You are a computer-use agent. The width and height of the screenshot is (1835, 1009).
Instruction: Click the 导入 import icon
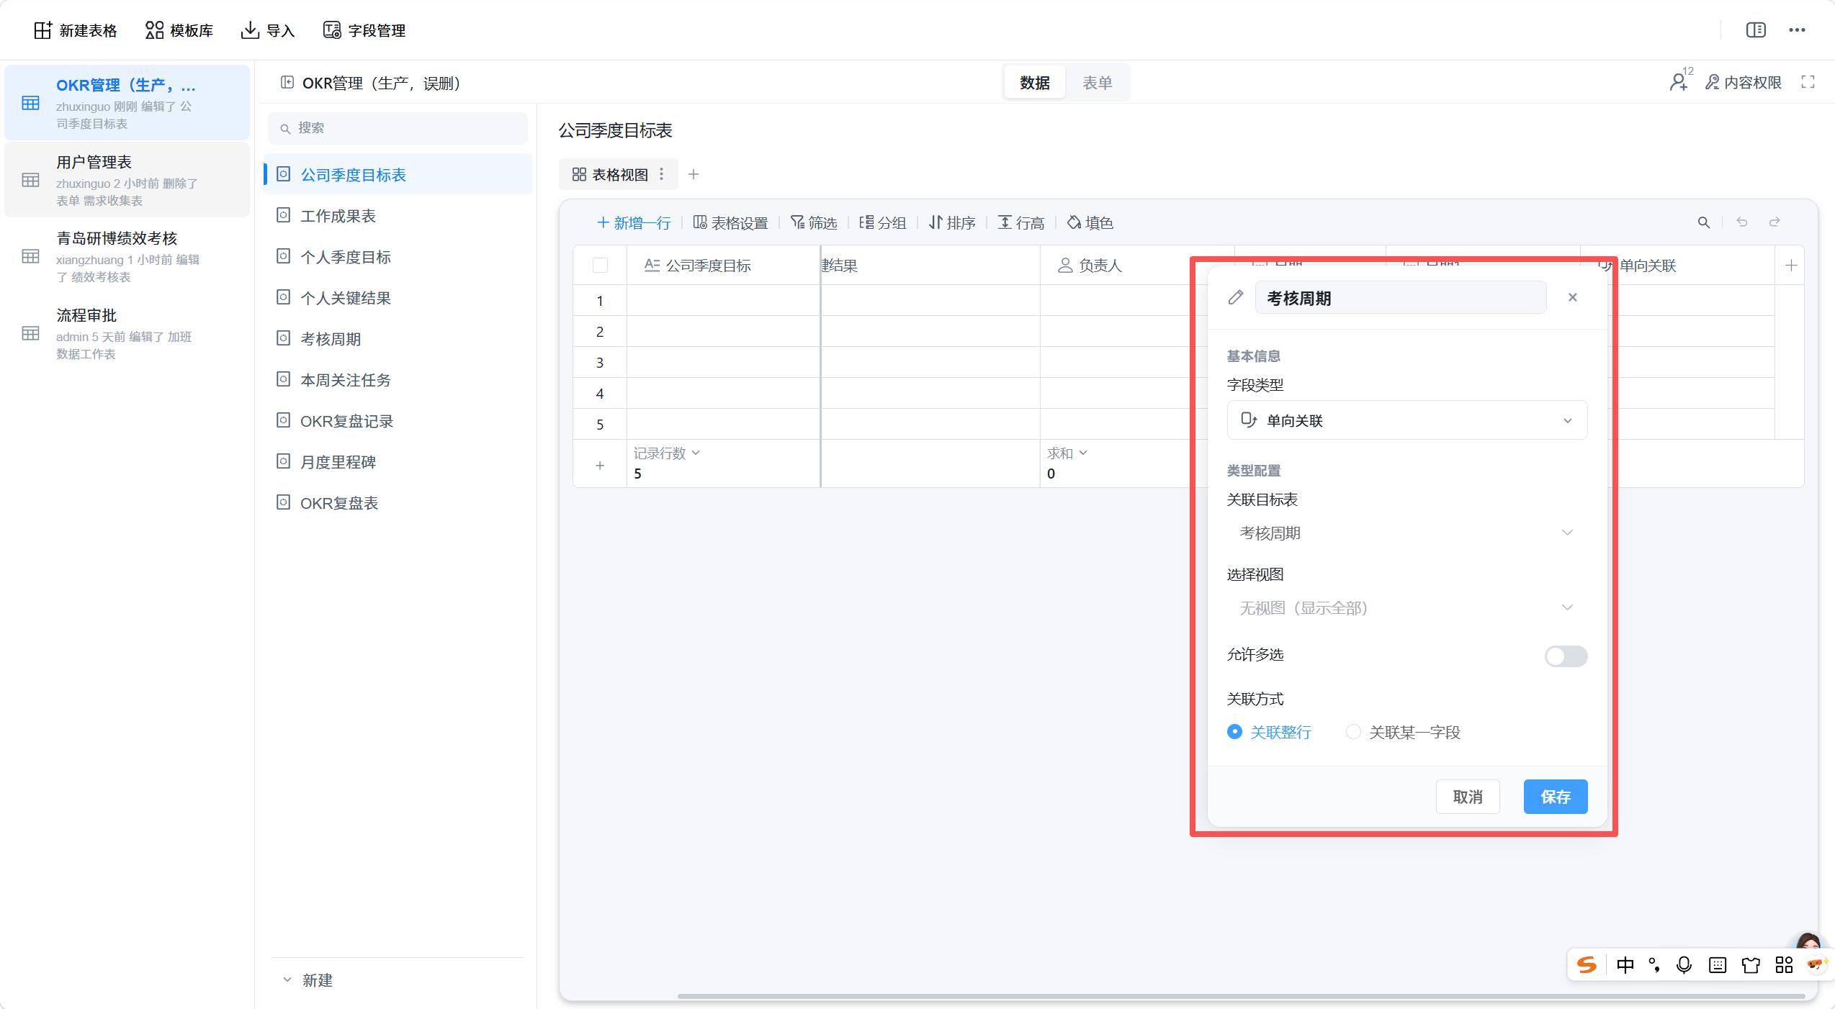[x=250, y=30]
